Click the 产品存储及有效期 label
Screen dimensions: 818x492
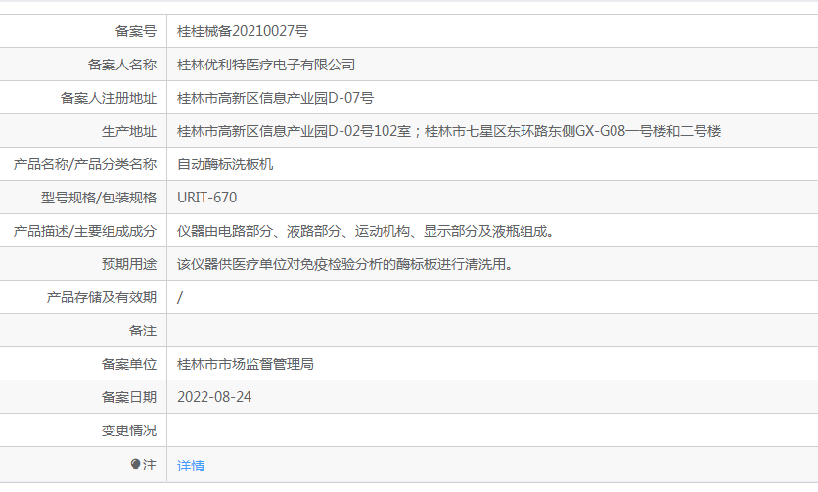click(x=102, y=297)
